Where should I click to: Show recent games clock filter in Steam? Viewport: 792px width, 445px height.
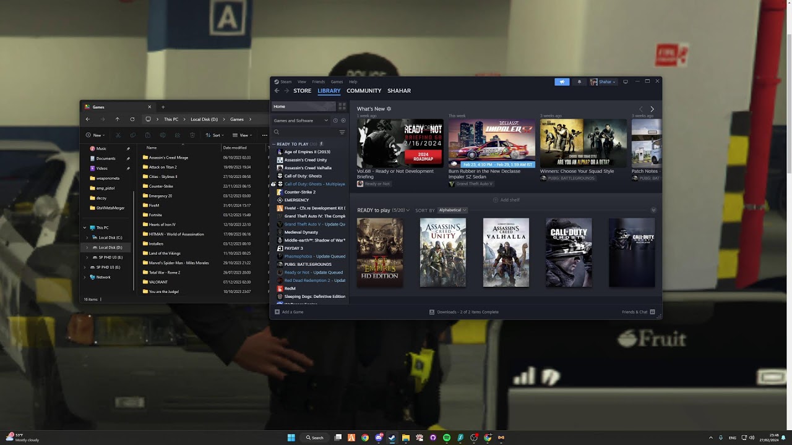(x=335, y=121)
